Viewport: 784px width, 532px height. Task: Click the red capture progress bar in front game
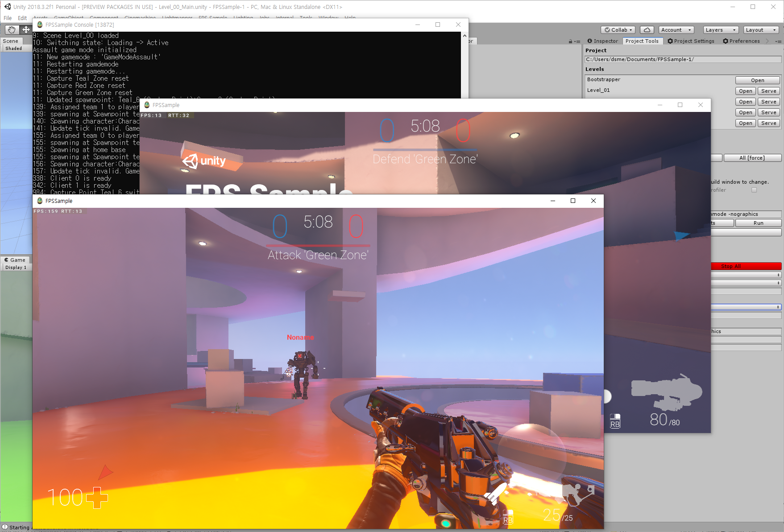point(318,245)
